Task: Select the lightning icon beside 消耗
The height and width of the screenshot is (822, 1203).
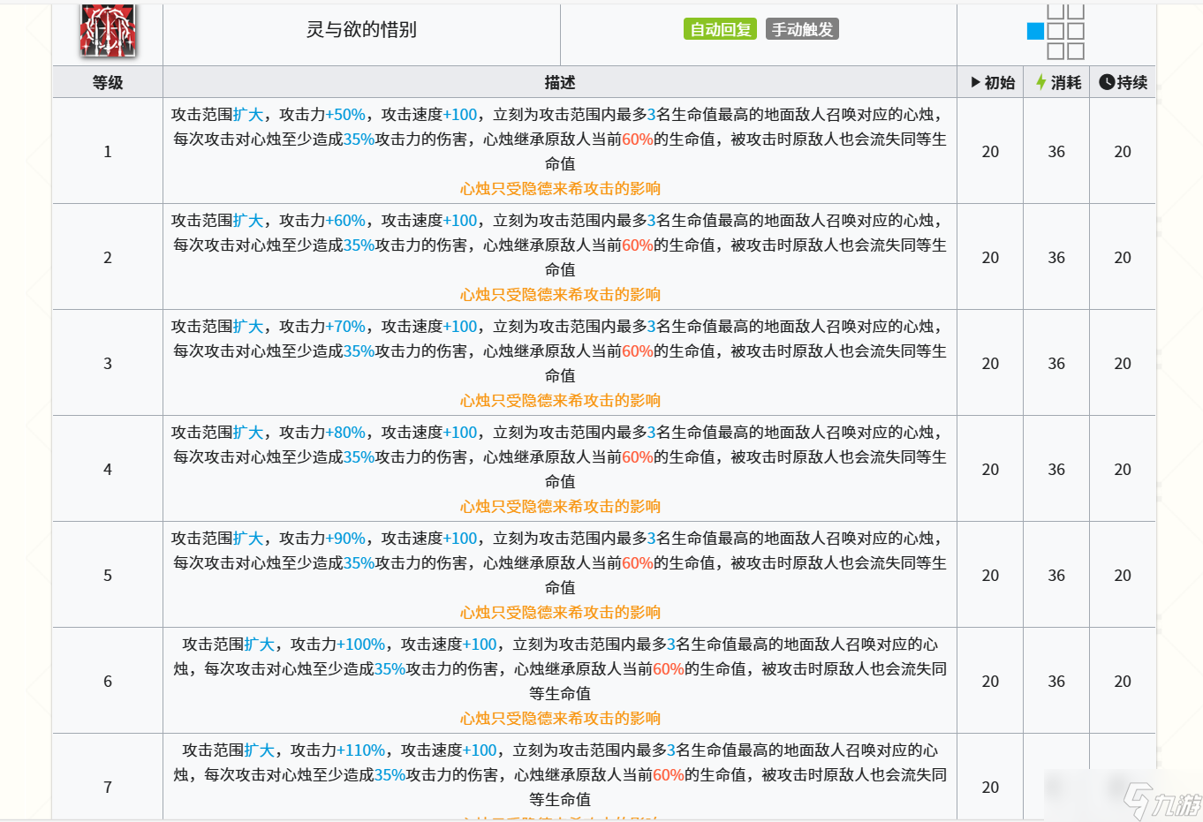Action: pyautogui.click(x=1039, y=81)
